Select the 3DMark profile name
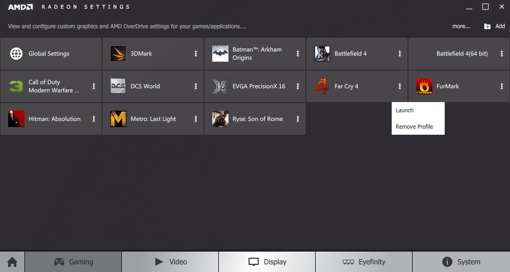510x272 pixels. (x=141, y=54)
